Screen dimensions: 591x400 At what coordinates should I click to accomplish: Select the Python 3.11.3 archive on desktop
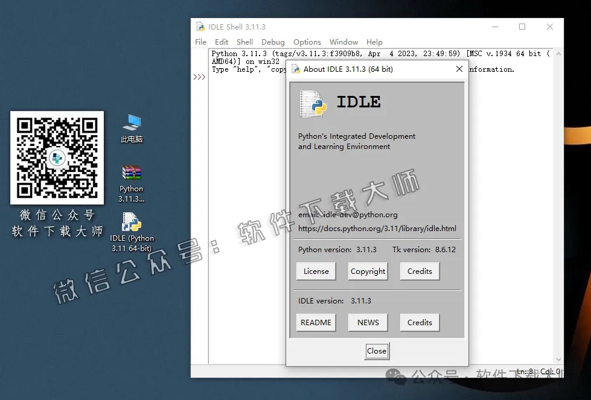tap(131, 173)
